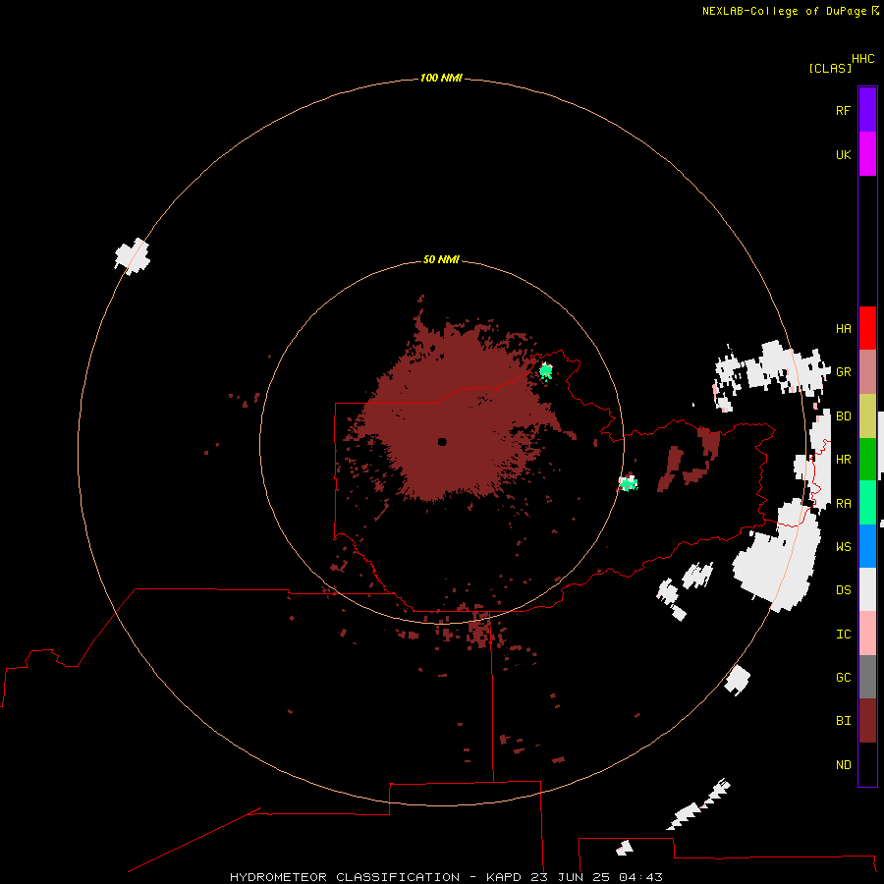Click the "WS" legend label
The width and height of the screenshot is (884, 884).
[x=843, y=547]
